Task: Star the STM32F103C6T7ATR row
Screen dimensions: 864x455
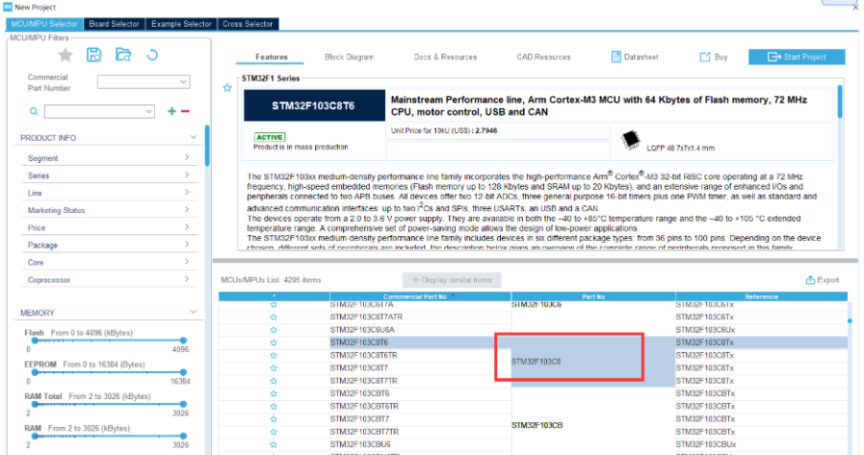Action: pyautogui.click(x=274, y=317)
